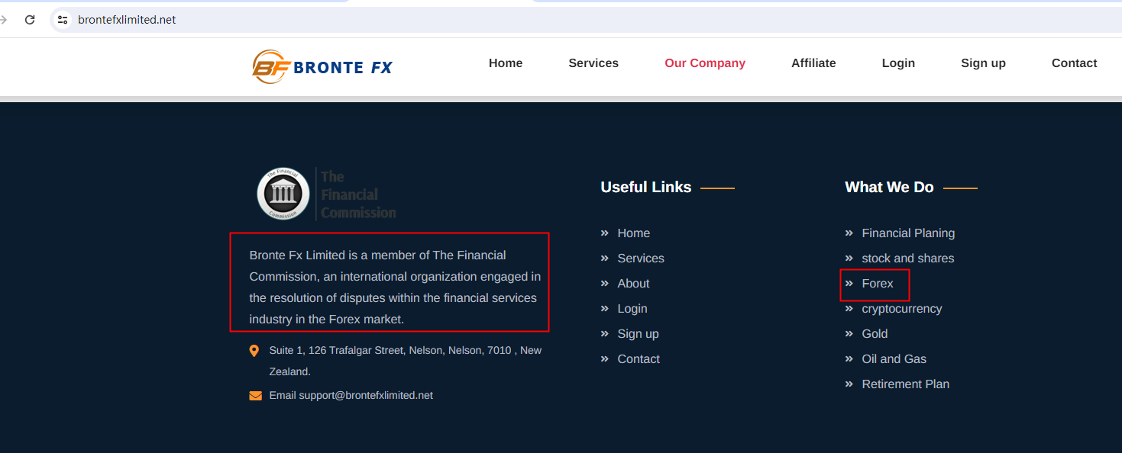The height and width of the screenshot is (453, 1122).
Task: Open Contact in the top navigation
Action: point(1074,63)
